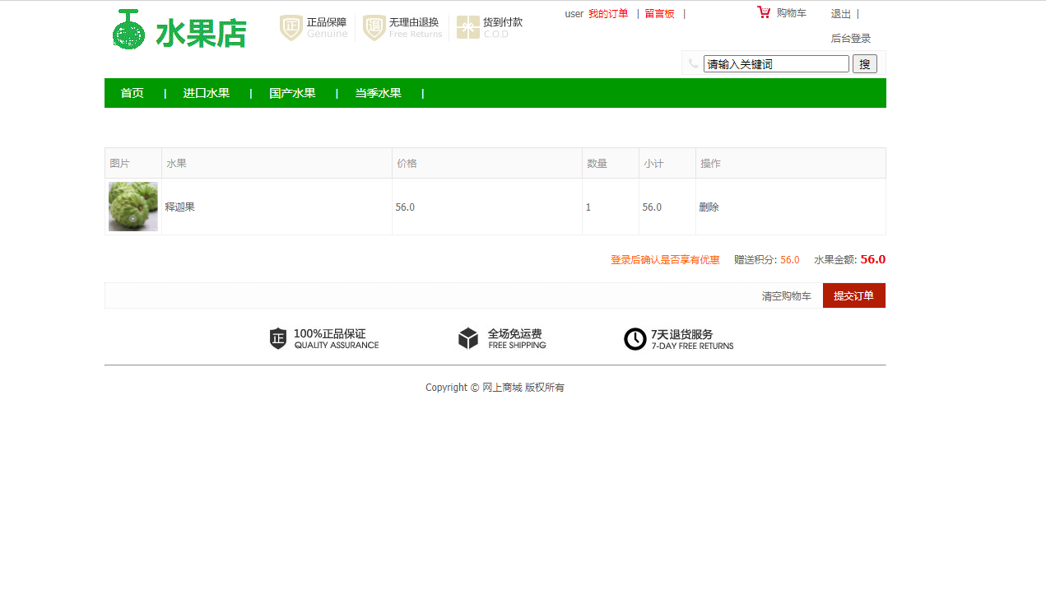Click the 数量 value 1 in the cart row
Screen dimensions: 1046x609
(588, 207)
